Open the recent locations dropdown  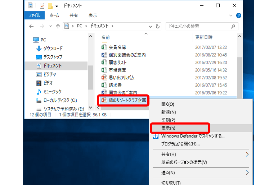point(50,26)
